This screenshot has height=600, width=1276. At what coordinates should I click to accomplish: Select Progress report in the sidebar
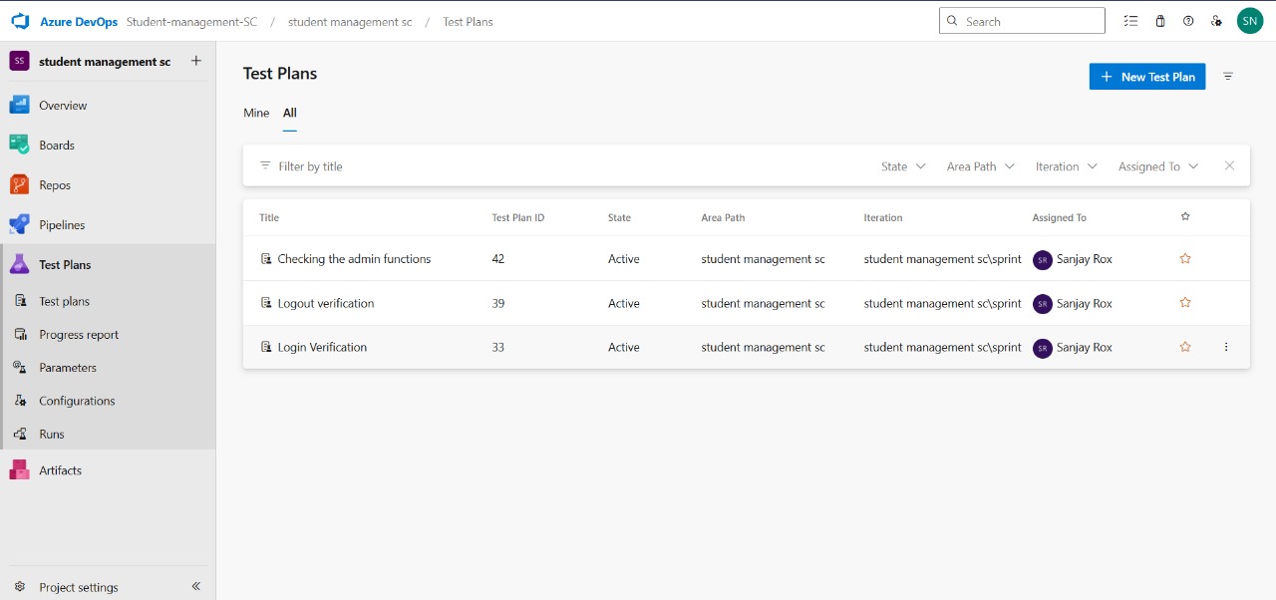point(79,335)
